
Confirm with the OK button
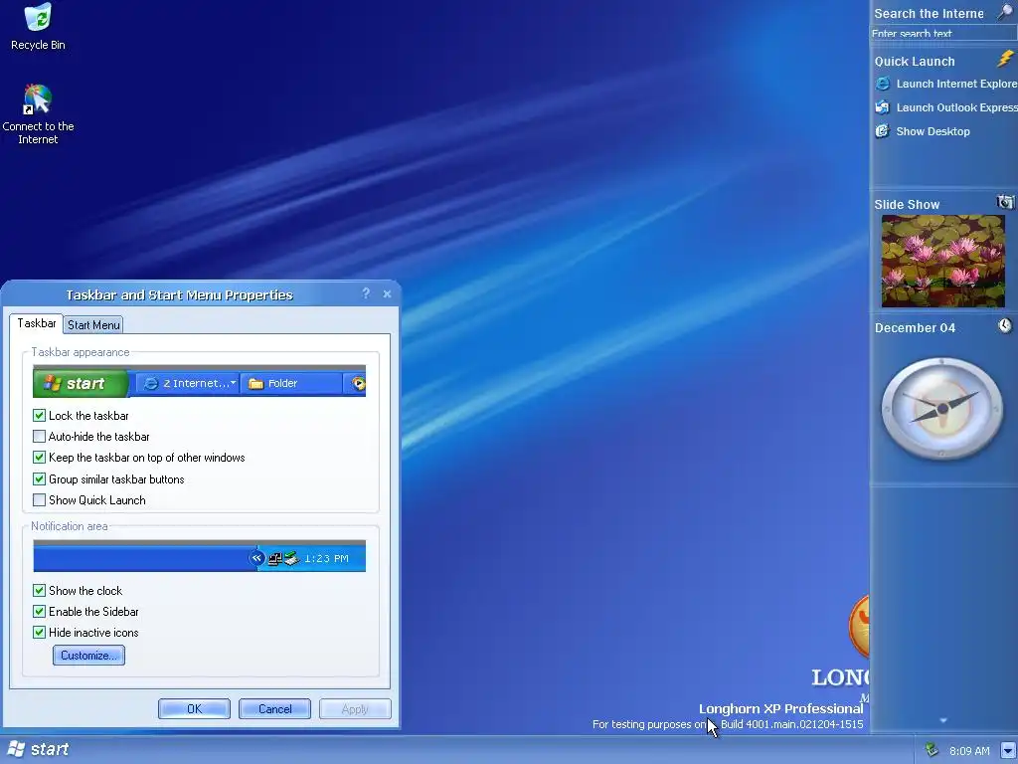[194, 708]
